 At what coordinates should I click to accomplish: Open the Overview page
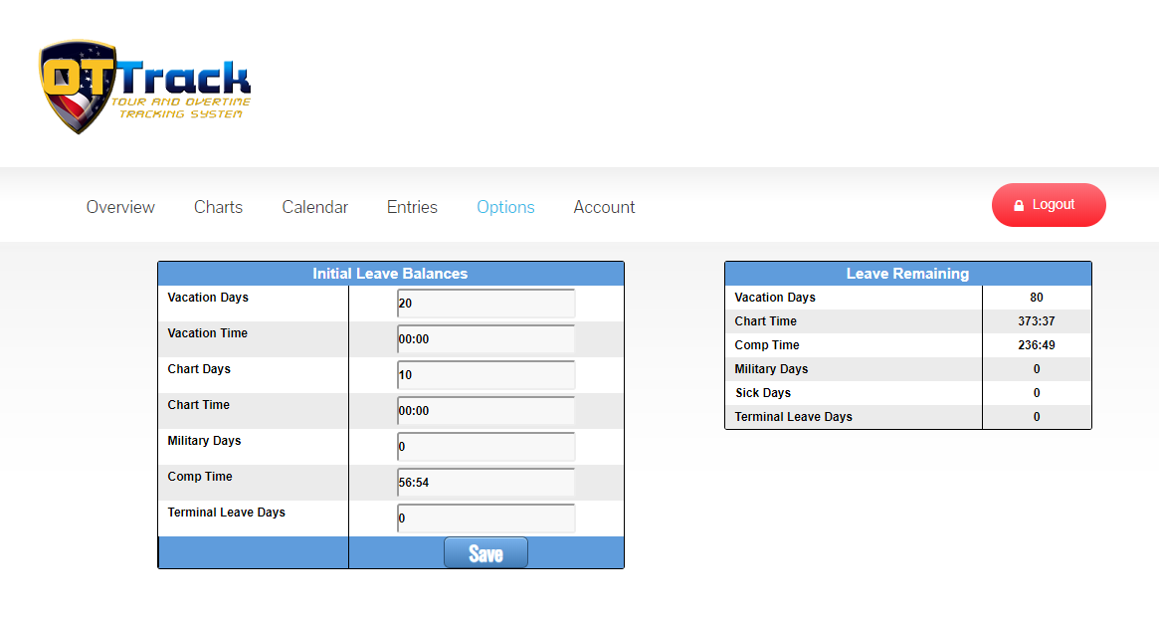(120, 207)
